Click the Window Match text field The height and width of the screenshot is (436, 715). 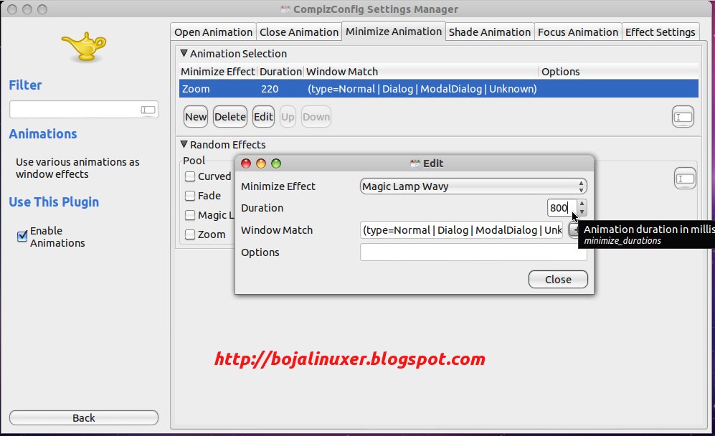461,230
